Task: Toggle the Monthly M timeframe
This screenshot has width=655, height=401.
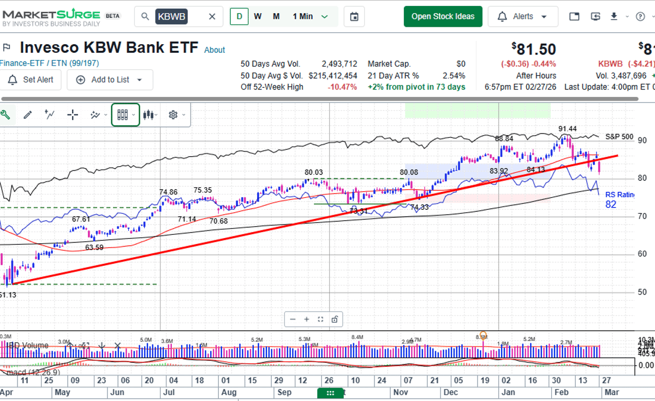Action: tap(276, 16)
